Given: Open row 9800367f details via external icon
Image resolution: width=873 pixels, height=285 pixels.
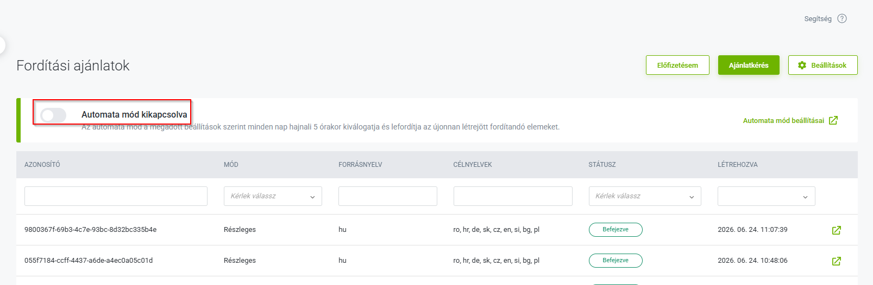Looking at the screenshot, I should [837, 230].
